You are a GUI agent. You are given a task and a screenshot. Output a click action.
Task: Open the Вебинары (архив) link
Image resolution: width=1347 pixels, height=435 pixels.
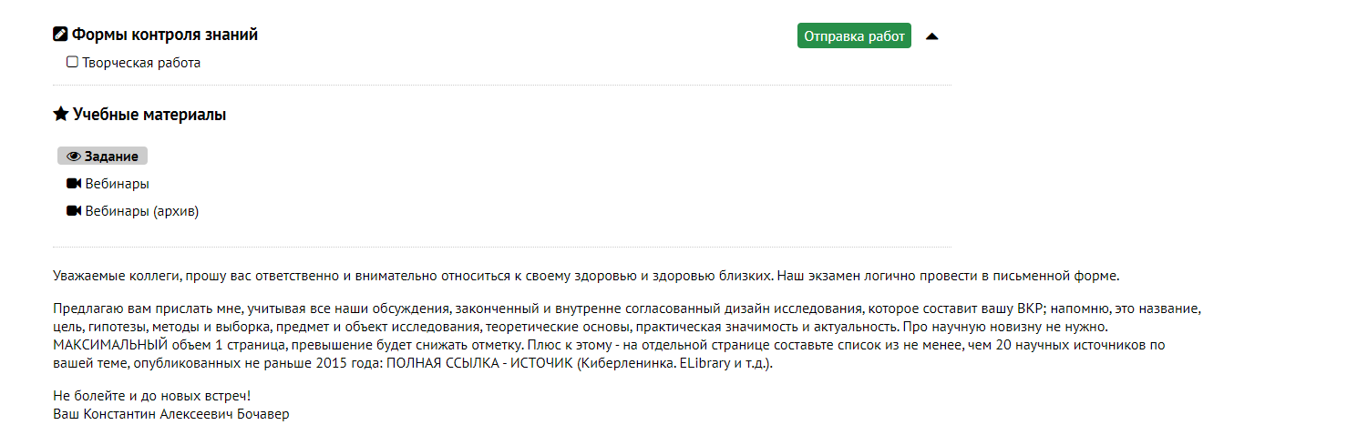(141, 211)
